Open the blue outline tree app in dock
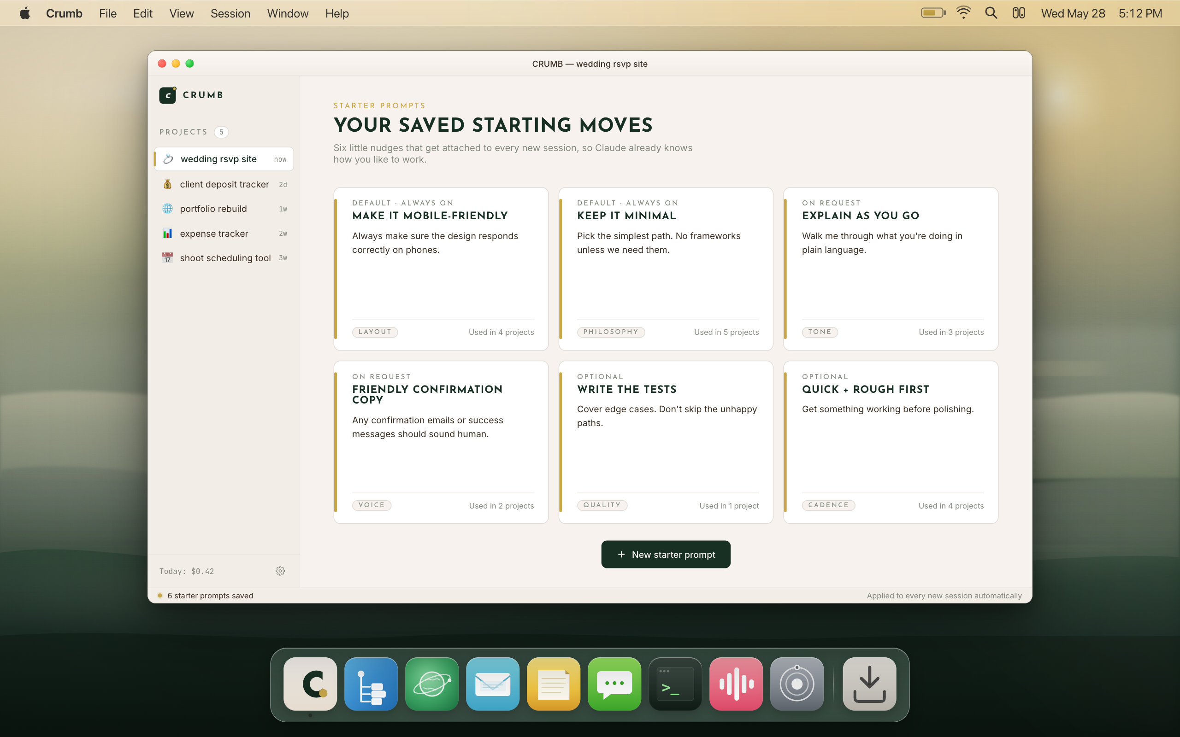 371,684
